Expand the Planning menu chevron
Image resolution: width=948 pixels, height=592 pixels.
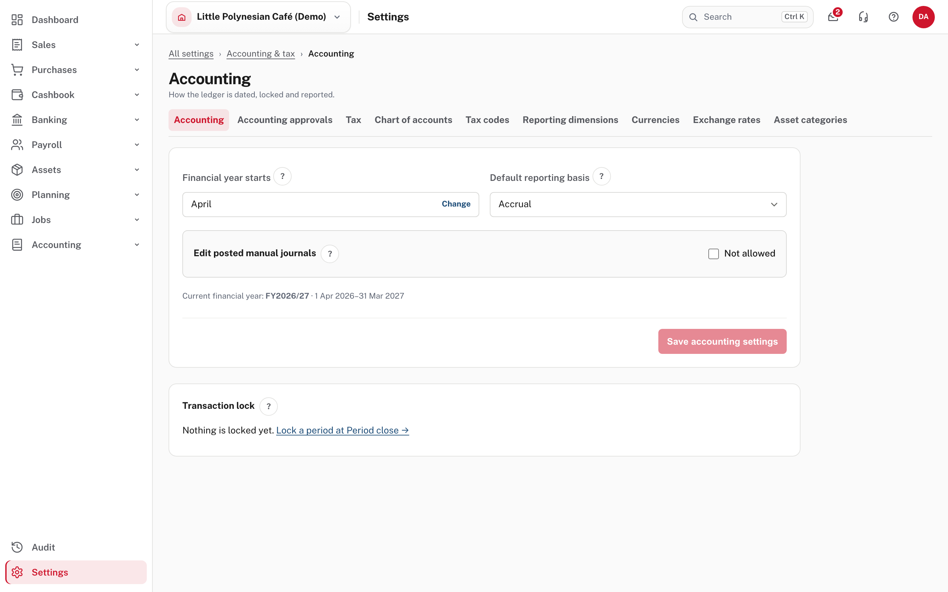[x=137, y=195]
